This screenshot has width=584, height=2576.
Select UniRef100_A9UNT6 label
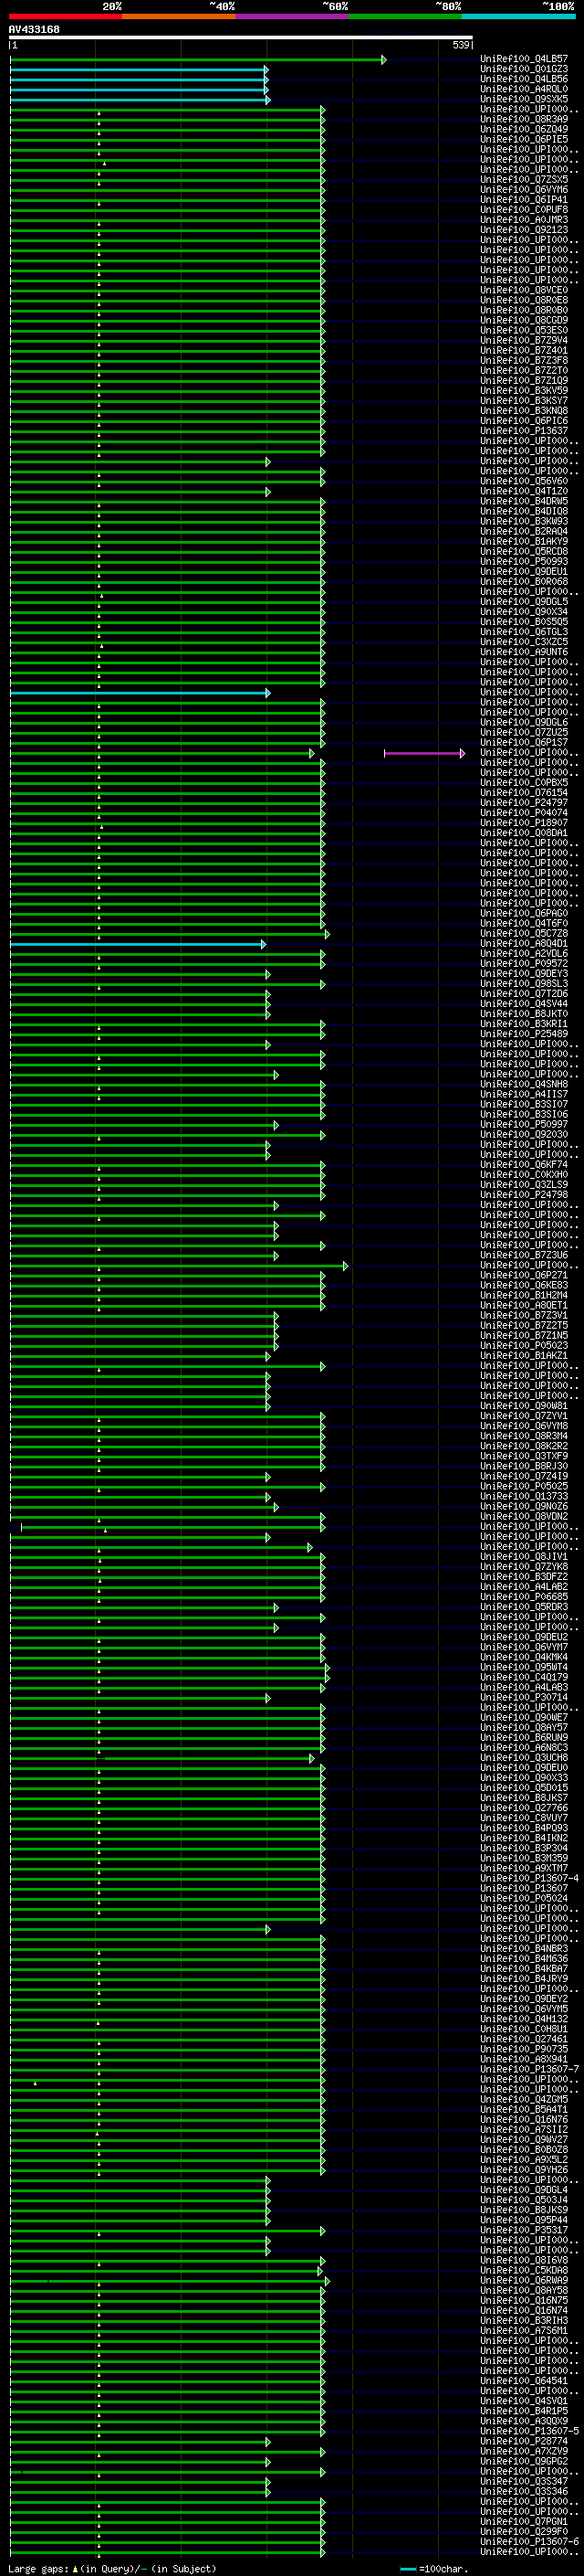tap(524, 652)
